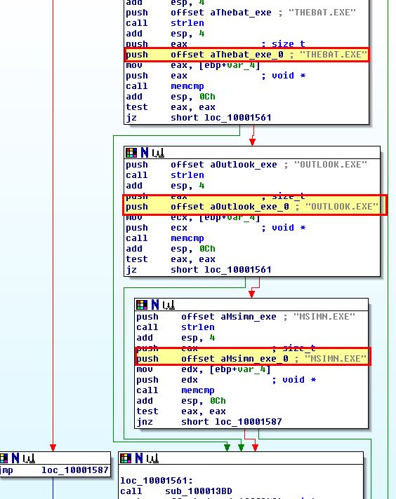Follow the 'jnz short loc_10001587' jump
Screen dimensions: 396x499
click(x=209, y=422)
